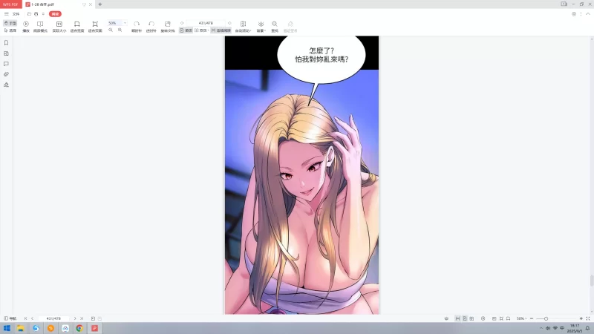Open the find search tool
The image size is (594, 334).
coord(275,27)
